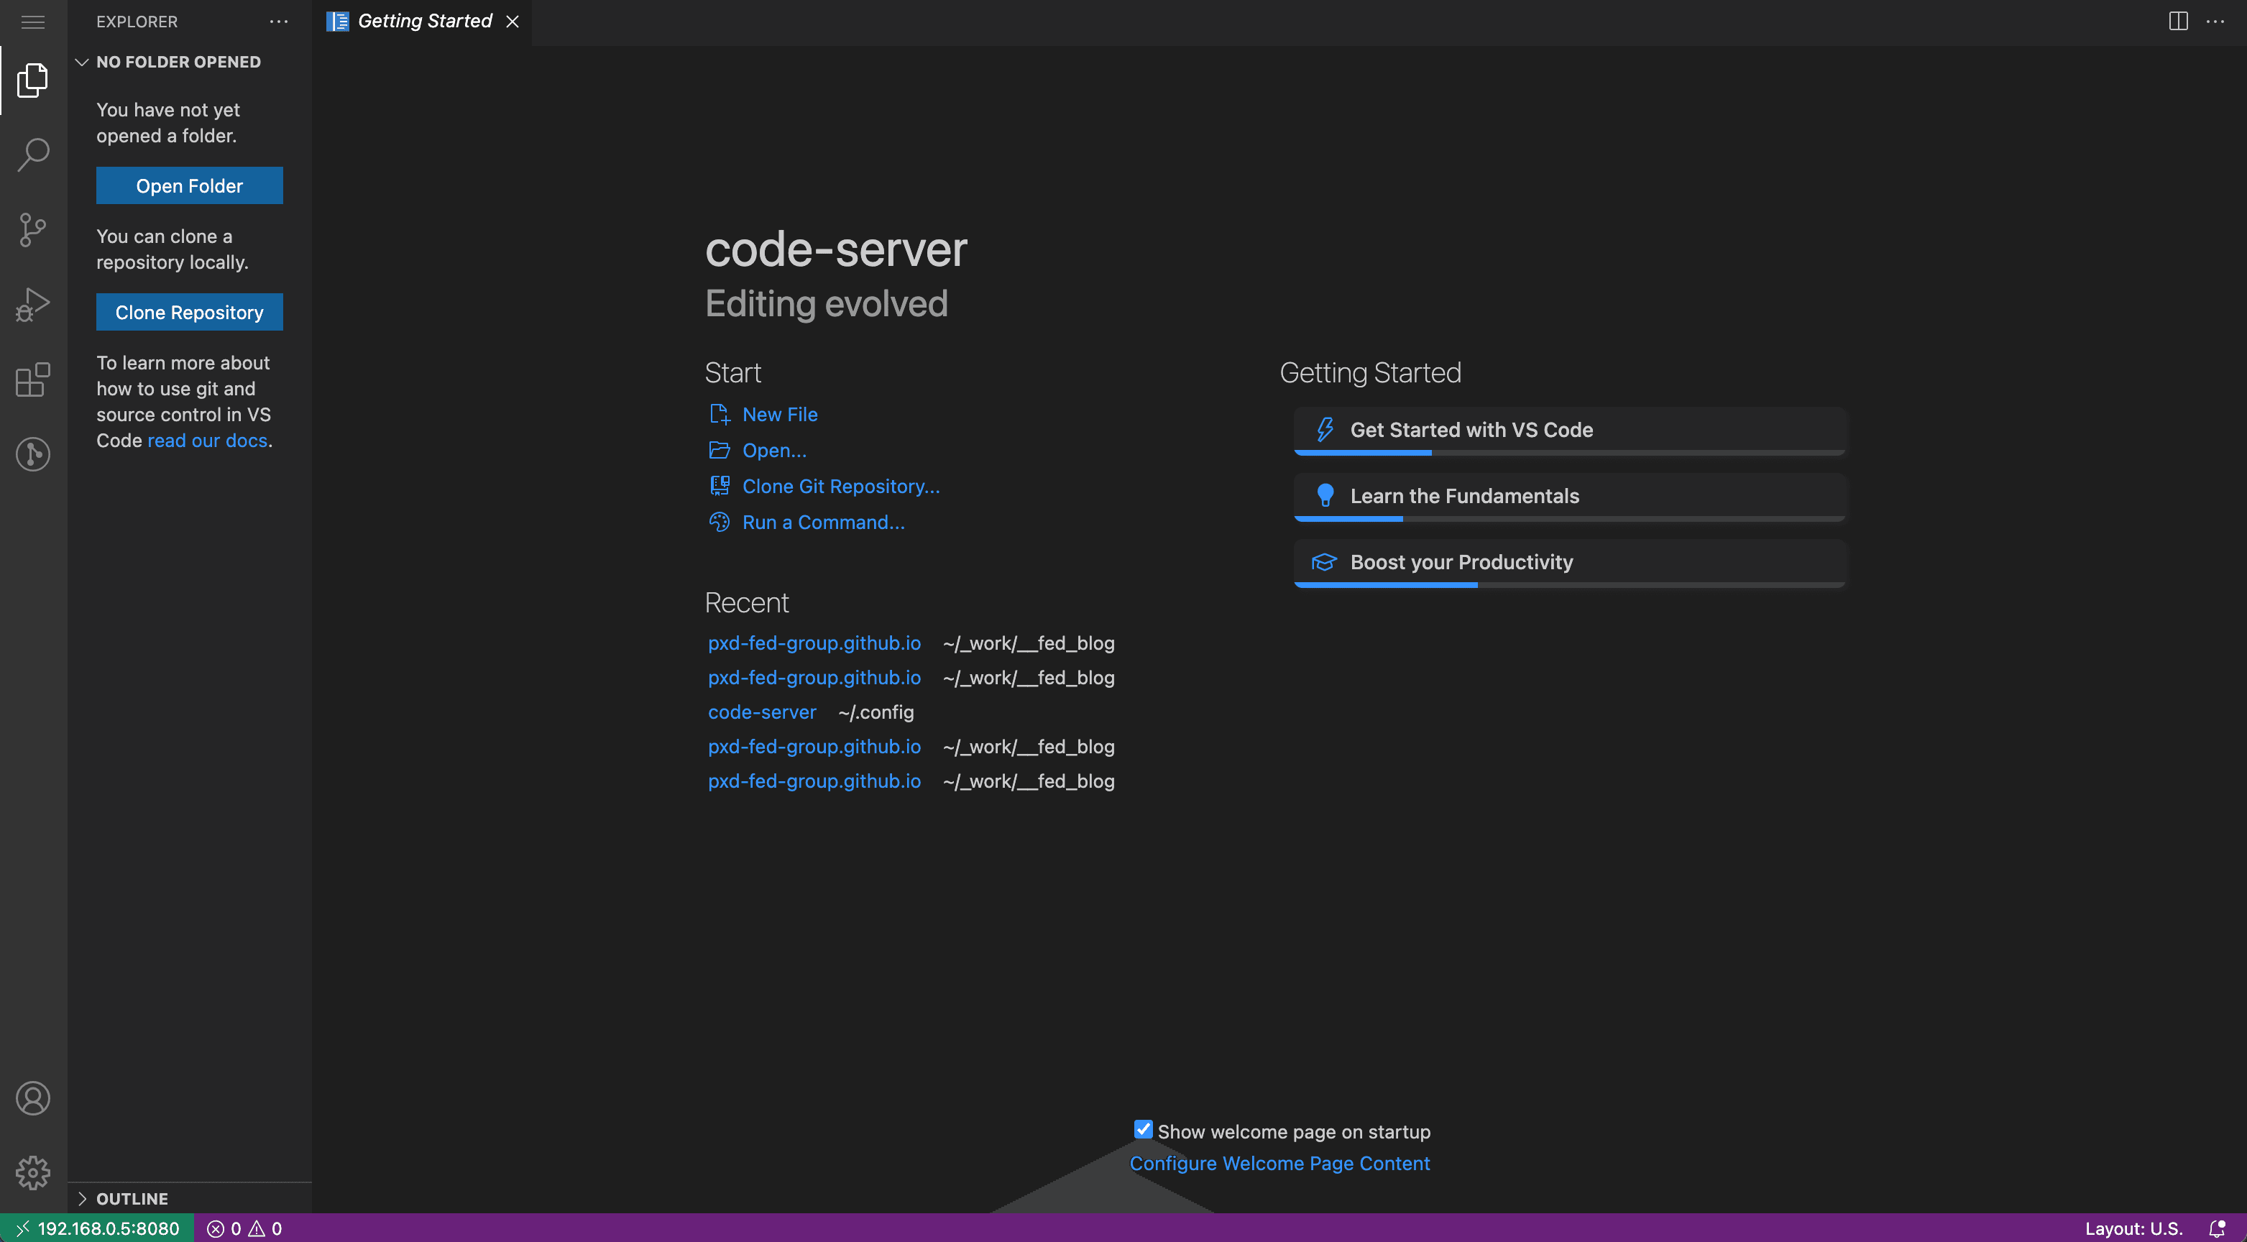This screenshot has height=1242, width=2247.
Task: Open the Extensions view
Action: 33,379
